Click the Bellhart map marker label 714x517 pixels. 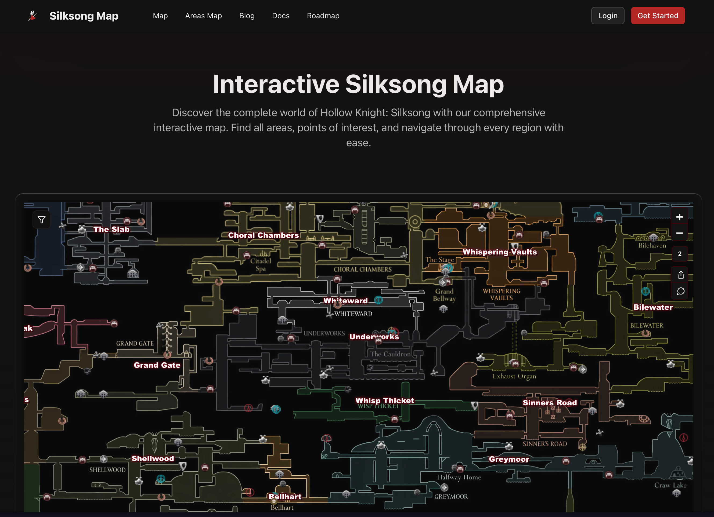point(285,497)
